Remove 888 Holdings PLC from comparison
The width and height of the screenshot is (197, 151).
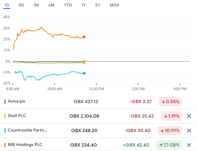click(x=189, y=145)
